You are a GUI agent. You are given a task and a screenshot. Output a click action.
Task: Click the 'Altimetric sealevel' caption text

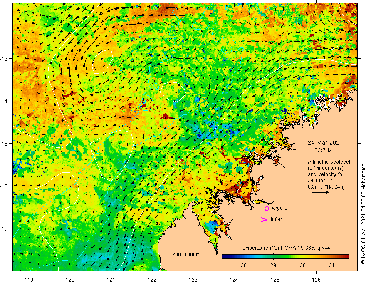[329, 162]
